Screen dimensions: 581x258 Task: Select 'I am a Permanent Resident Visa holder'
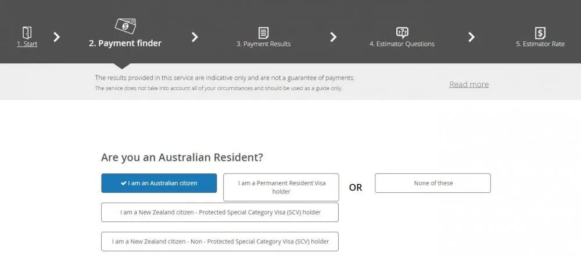point(281,187)
